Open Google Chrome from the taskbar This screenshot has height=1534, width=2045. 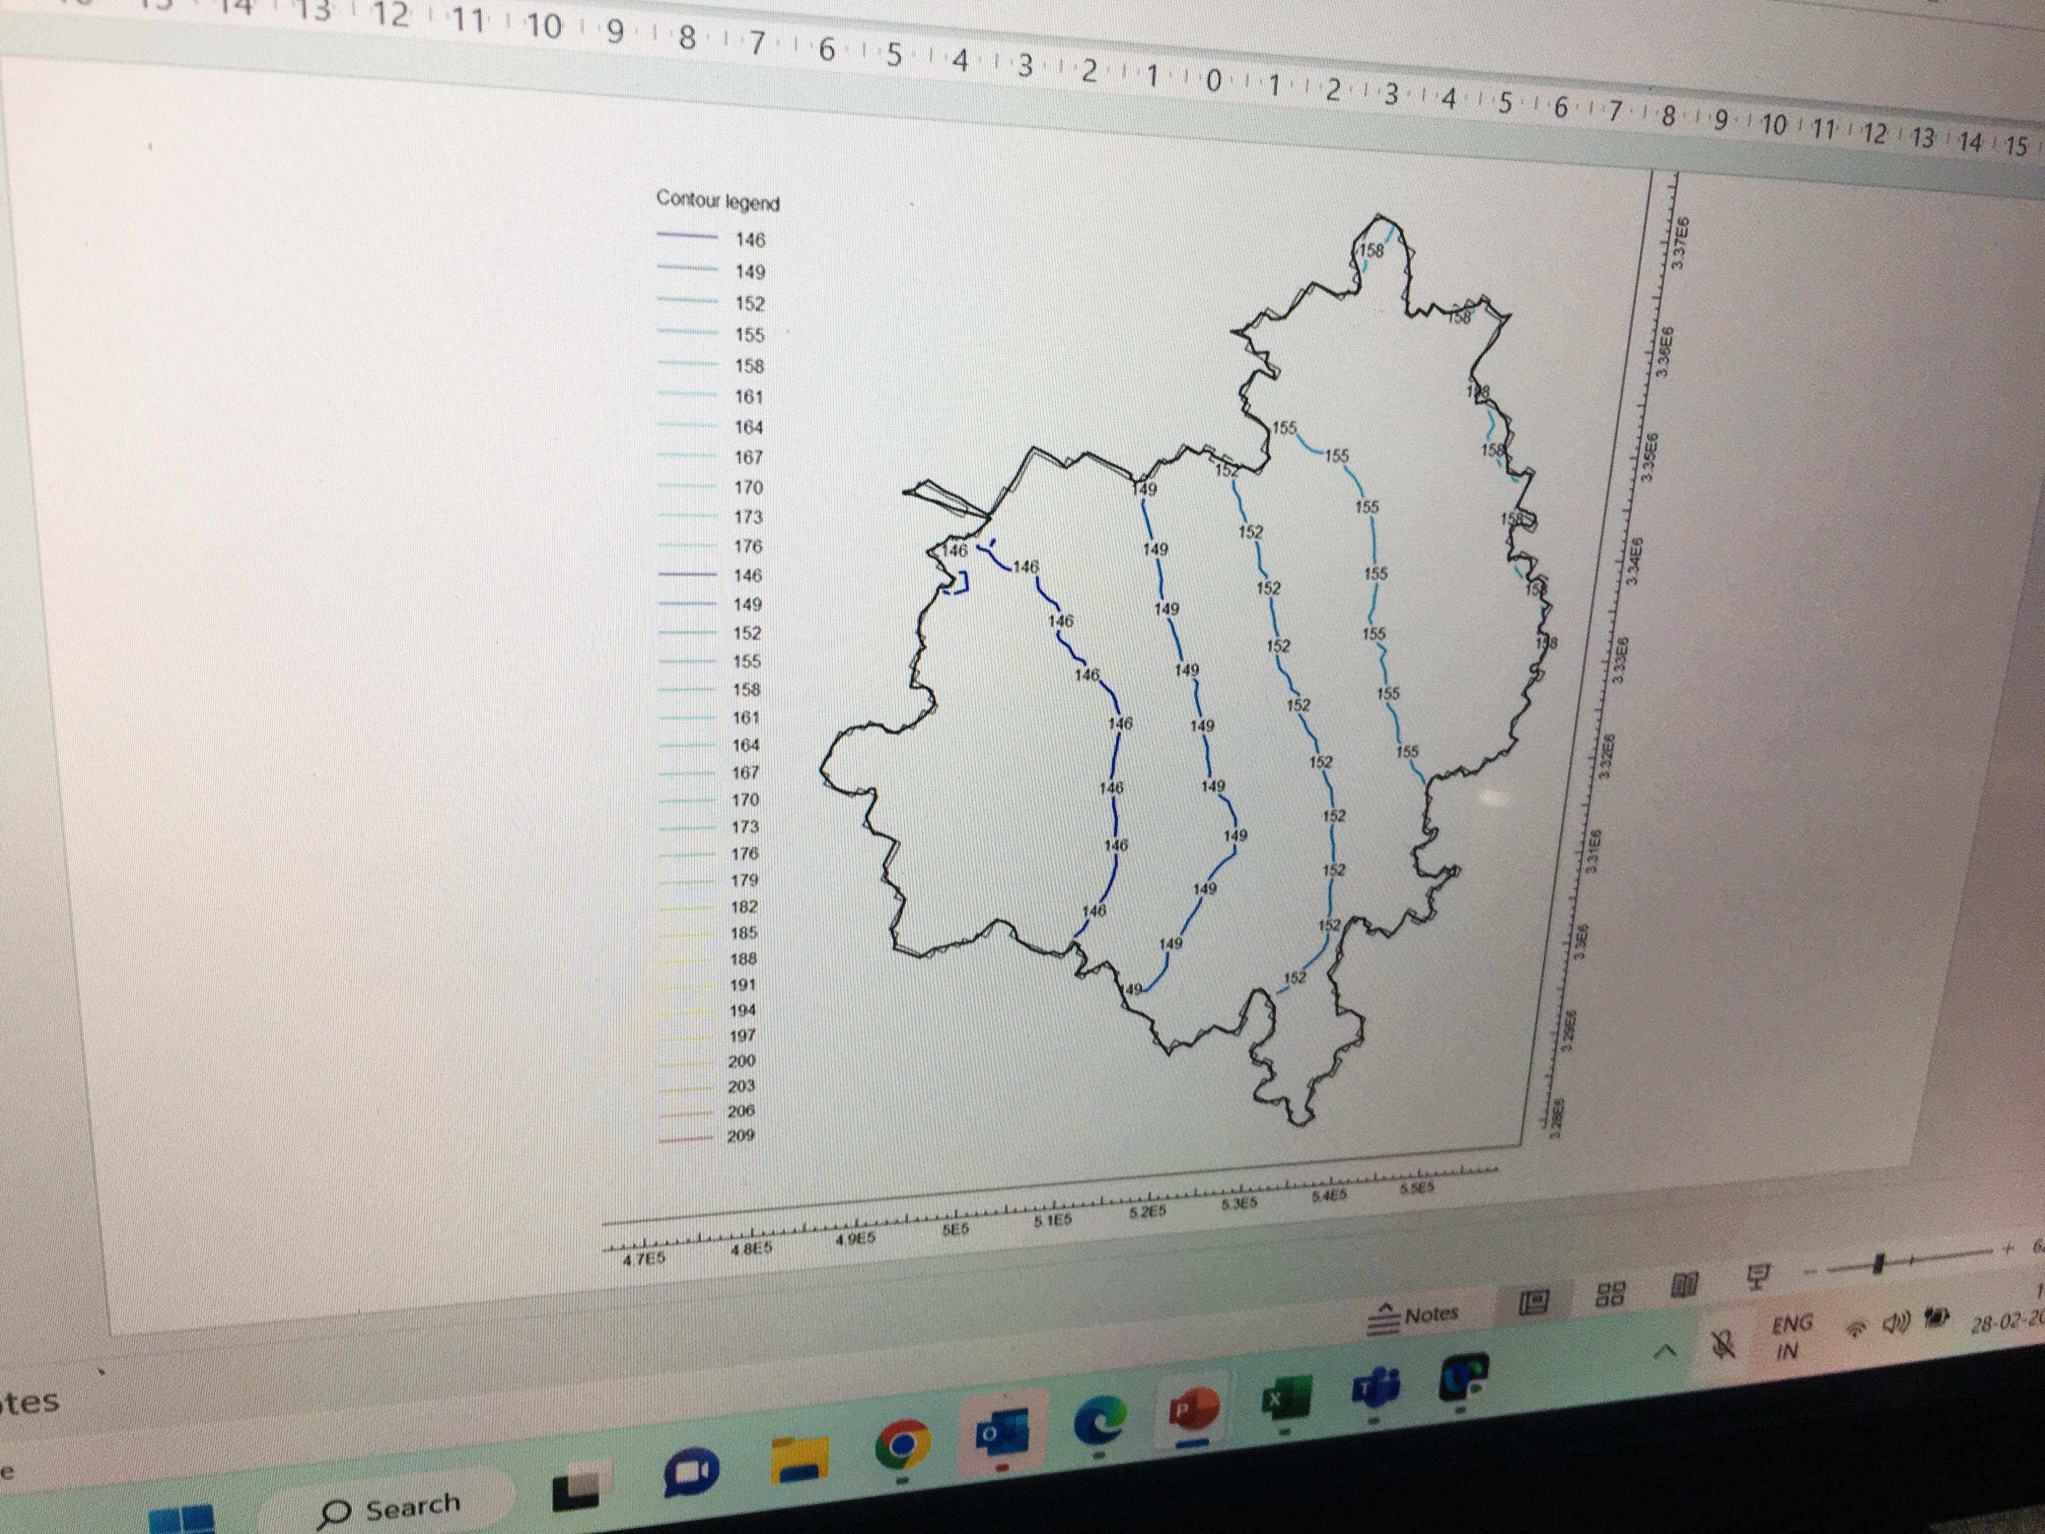click(904, 1443)
